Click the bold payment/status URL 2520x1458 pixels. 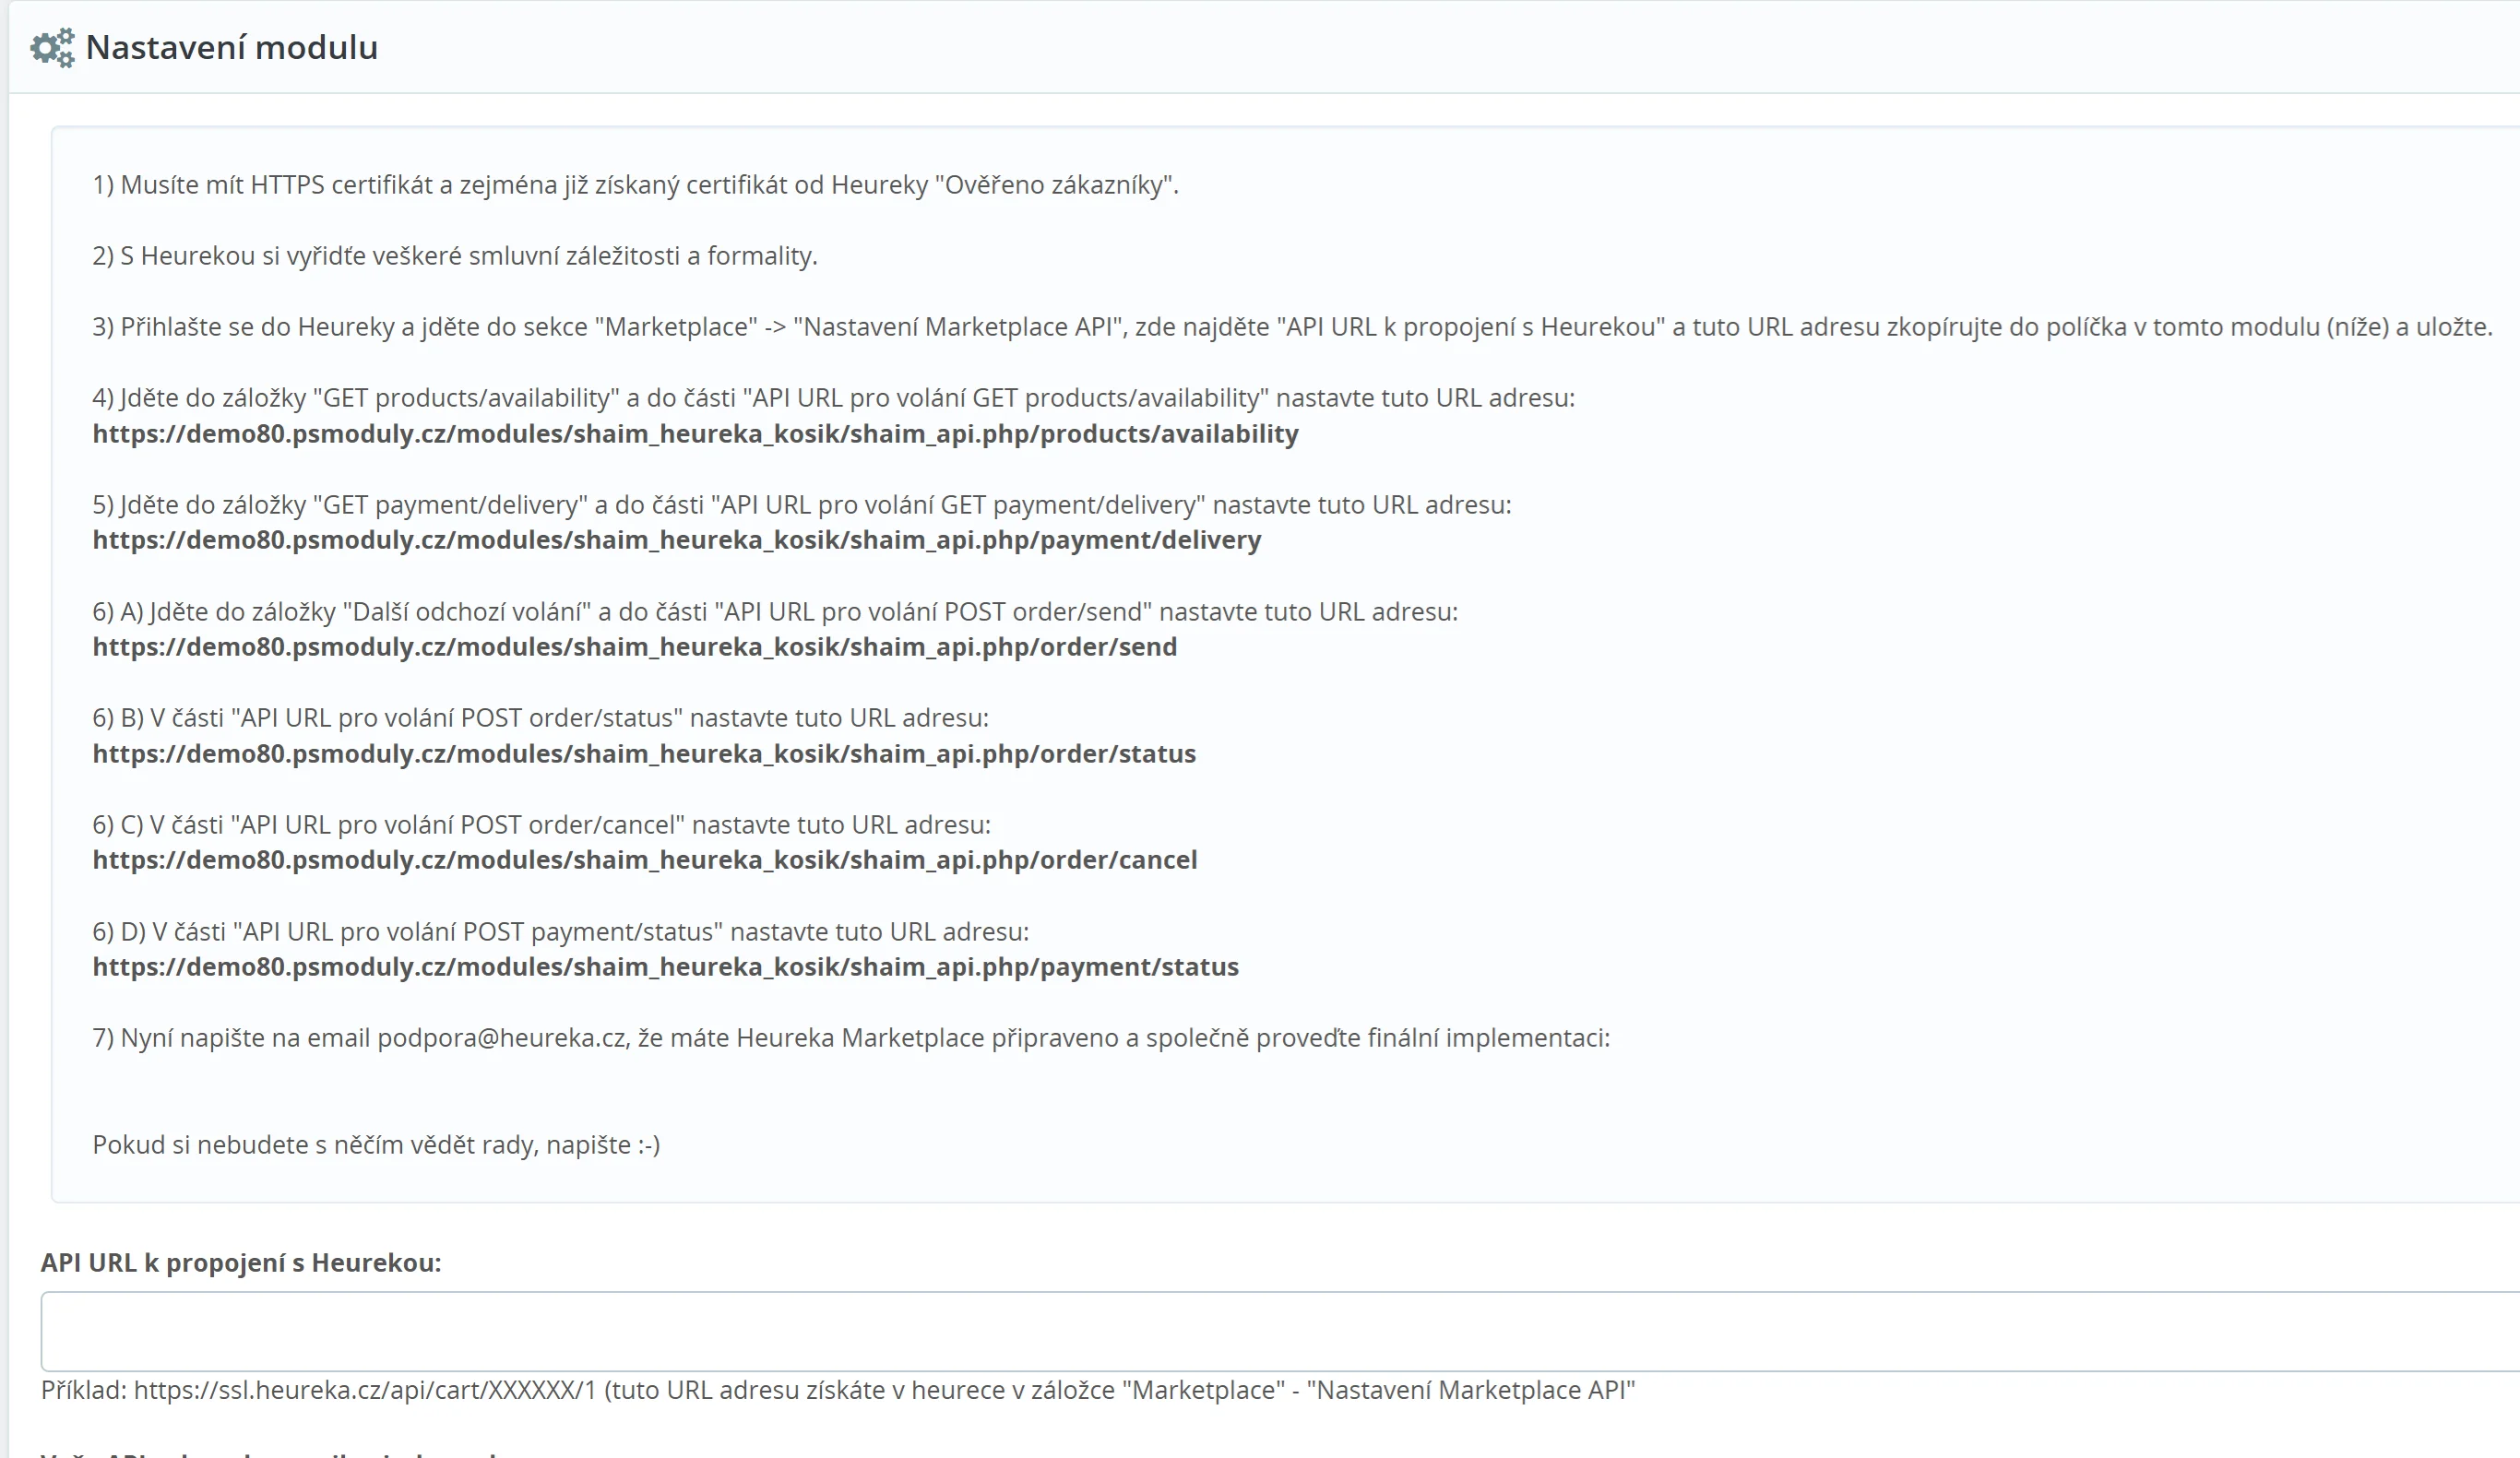pyautogui.click(x=665, y=967)
